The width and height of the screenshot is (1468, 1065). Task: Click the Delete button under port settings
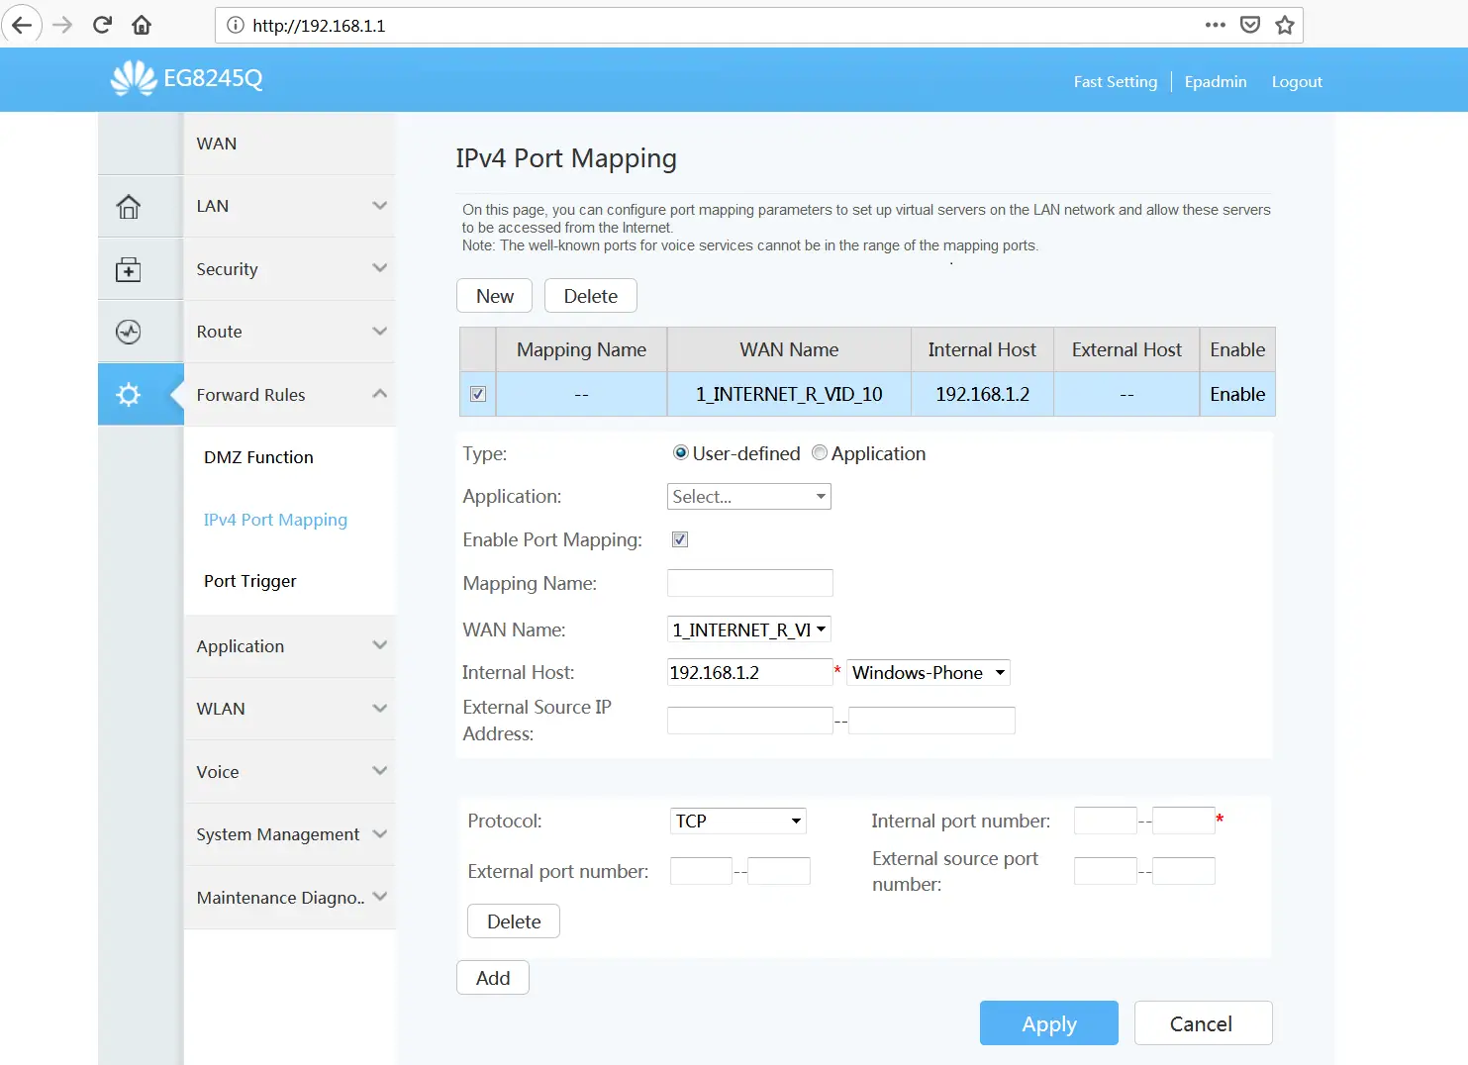pos(514,921)
